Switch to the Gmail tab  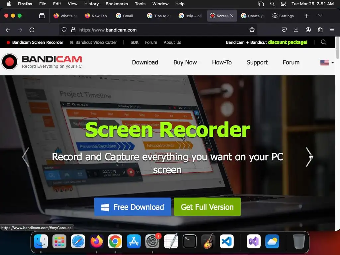(x=128, y=16)
